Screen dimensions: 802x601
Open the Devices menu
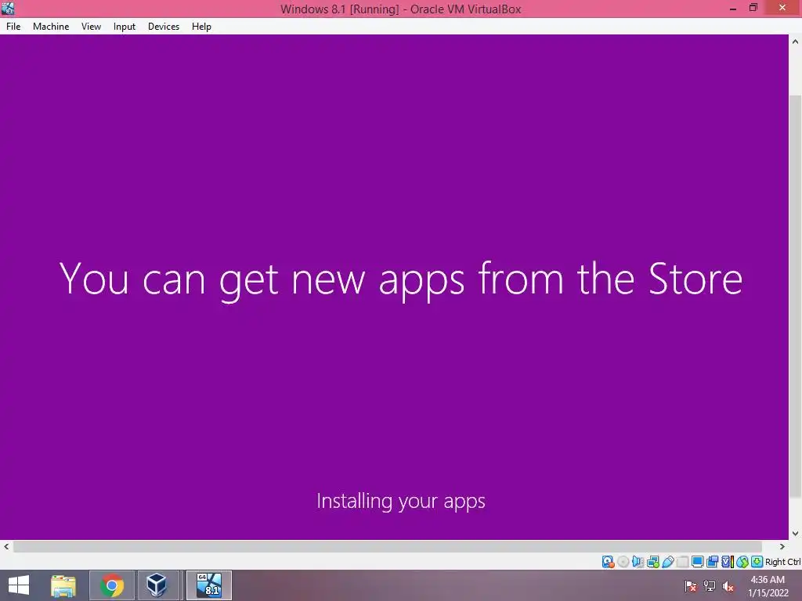click(x=164, y=27)
